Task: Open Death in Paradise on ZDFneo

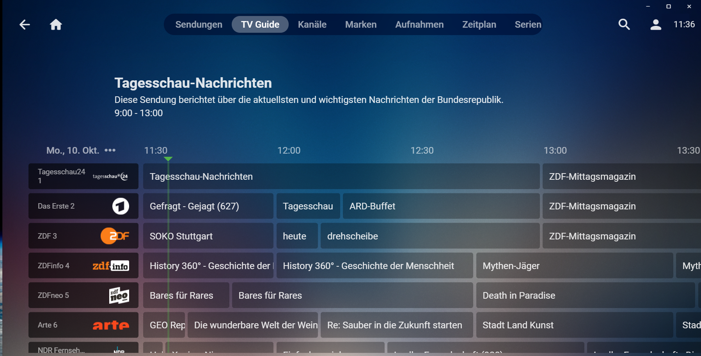Action: coord(586,296)
